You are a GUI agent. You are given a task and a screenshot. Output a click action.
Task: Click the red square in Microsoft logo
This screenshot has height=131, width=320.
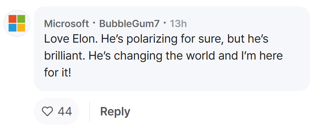pyautogui.click(x=13, y=19)
